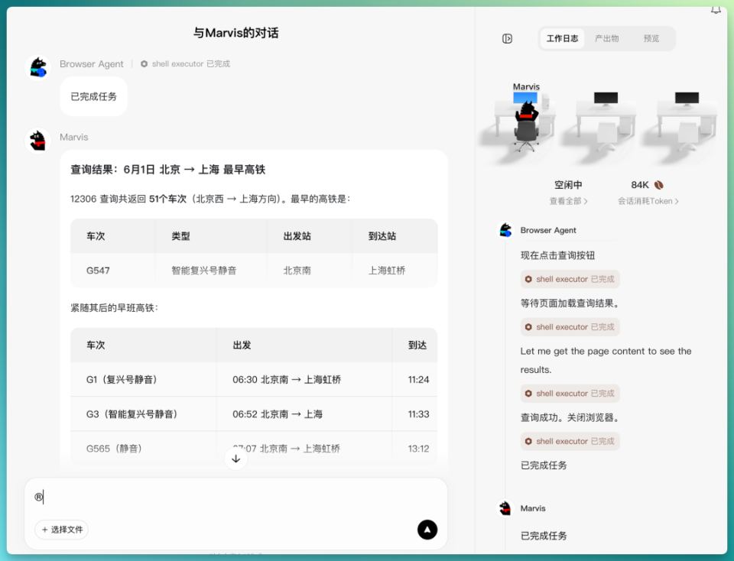
Task: Click the coffee bean token icon
Action: [658, 185]
